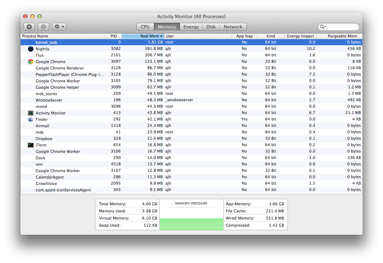Sort by Process Name column
383x263 pixels.
click(63, 36)
